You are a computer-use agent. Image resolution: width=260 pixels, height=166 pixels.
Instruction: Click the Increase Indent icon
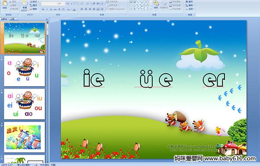98,3
